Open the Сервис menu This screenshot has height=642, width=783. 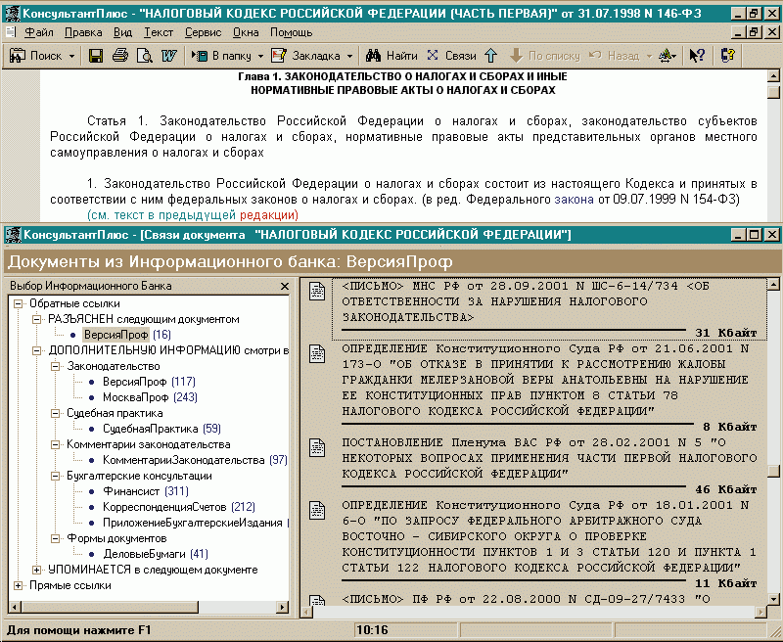click(203, 32)
